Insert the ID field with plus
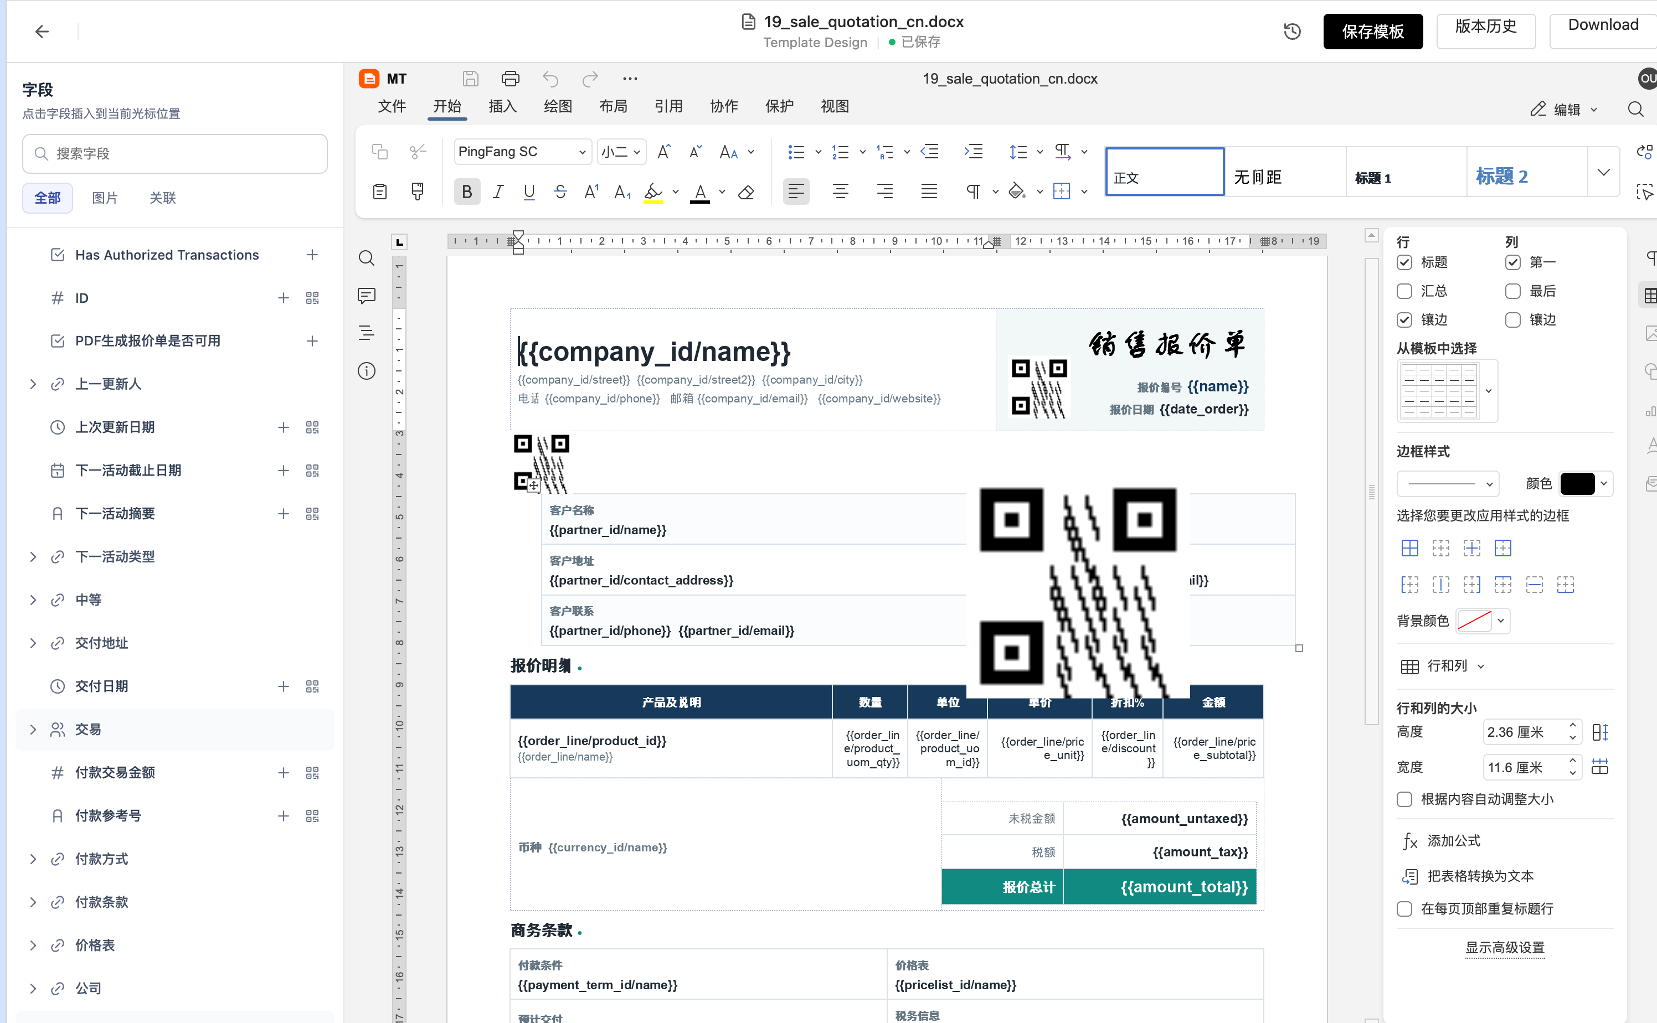Screen dimensions: 1657x1023 pos(283,298)
